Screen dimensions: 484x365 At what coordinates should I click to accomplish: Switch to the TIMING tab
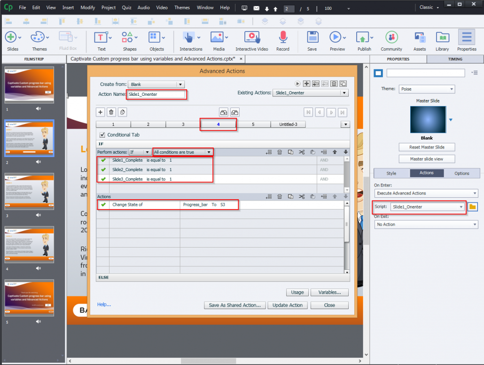(x=454, y=59)
